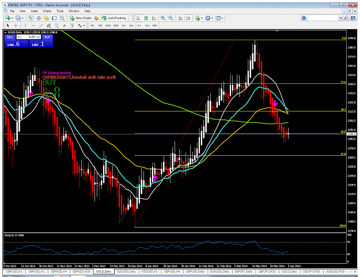Click the magnifier search icon
Image resolution: width=360 pixels, height=277 pixels.
(346, 18)
